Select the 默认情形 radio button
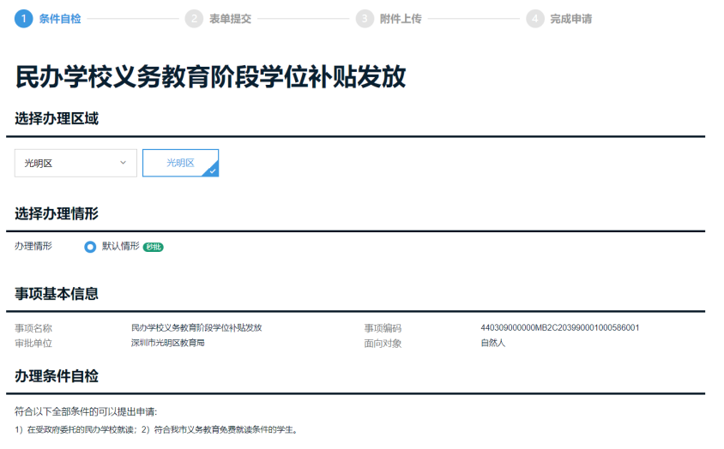 [x=90, y=247]
